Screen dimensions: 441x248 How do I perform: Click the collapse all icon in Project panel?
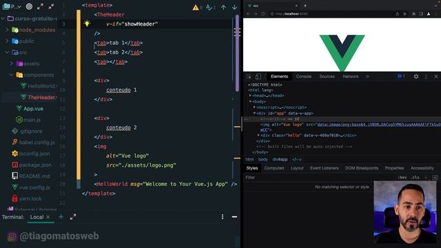pos(51,6)
